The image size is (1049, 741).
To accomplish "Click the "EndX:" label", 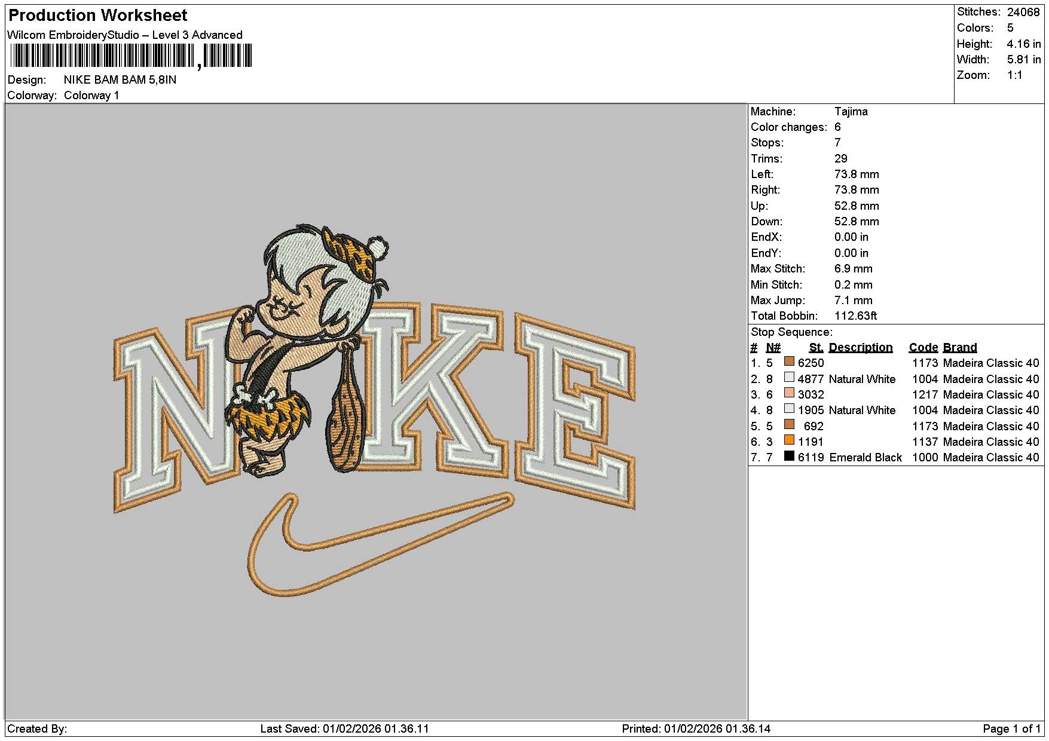I will (766, 237).
